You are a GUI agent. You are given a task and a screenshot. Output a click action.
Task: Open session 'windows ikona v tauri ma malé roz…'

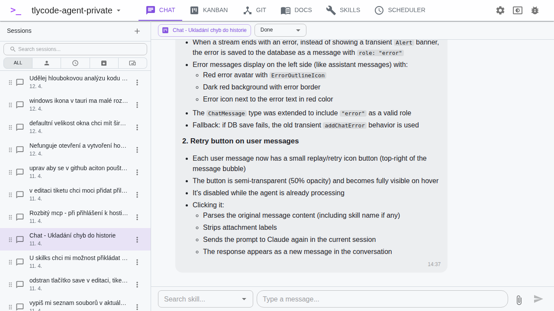(x=75, y=105)
